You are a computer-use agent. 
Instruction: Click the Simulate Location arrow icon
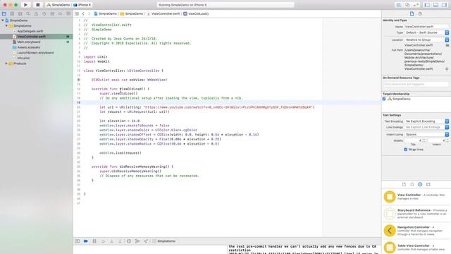pos(146,241)
